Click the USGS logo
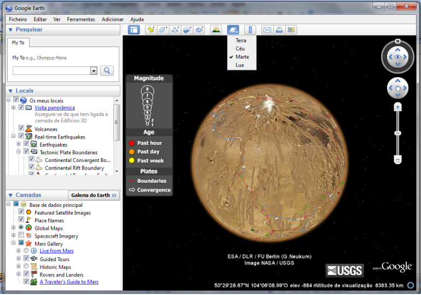421x295 pixels. (x=345, y=270)
